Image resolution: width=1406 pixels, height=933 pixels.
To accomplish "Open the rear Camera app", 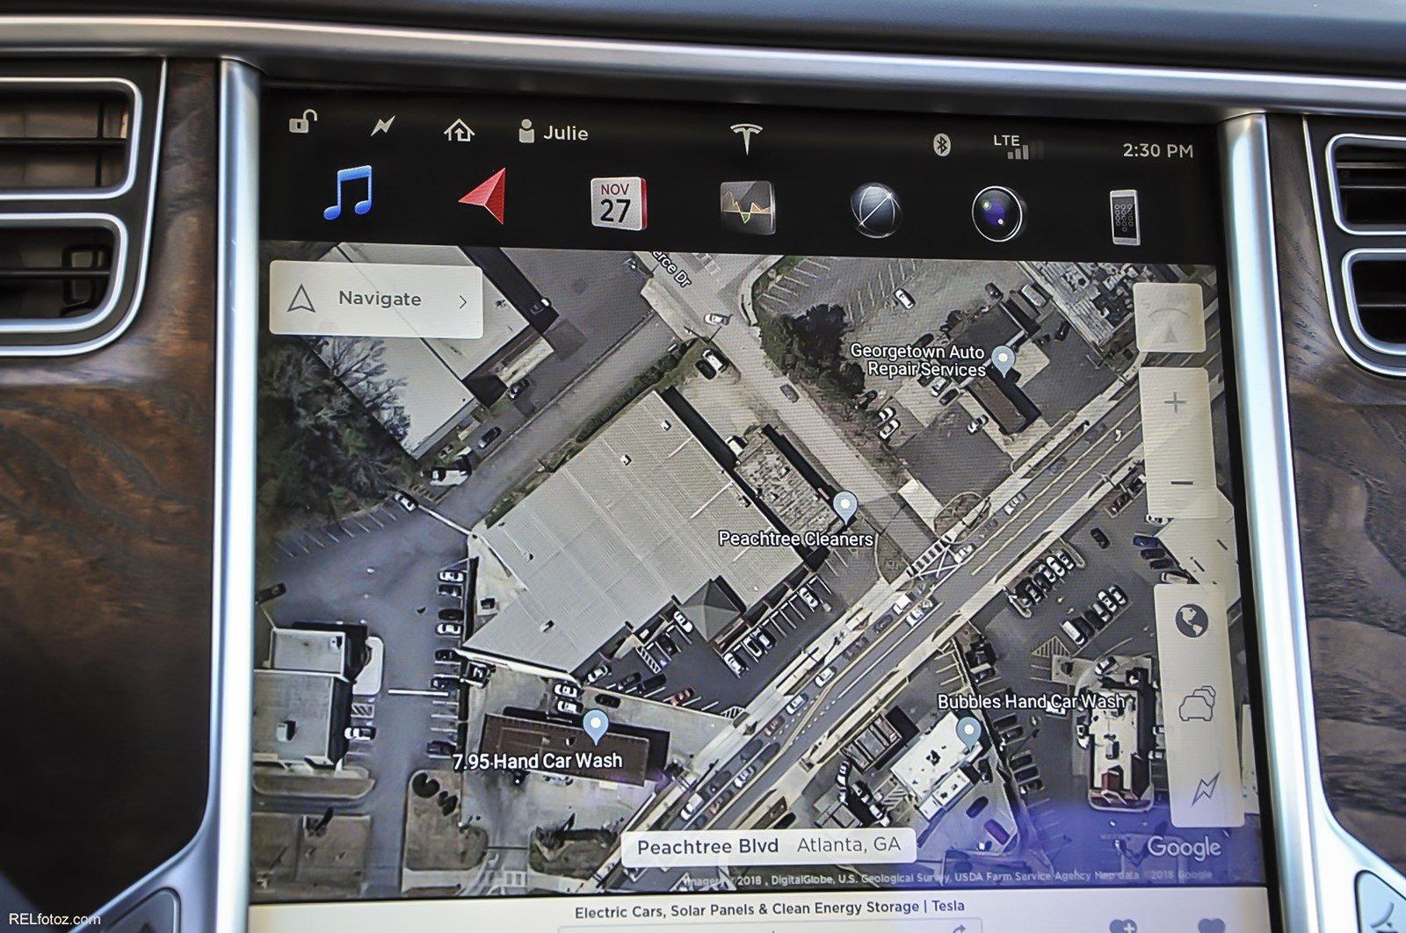I will (998, 214).
